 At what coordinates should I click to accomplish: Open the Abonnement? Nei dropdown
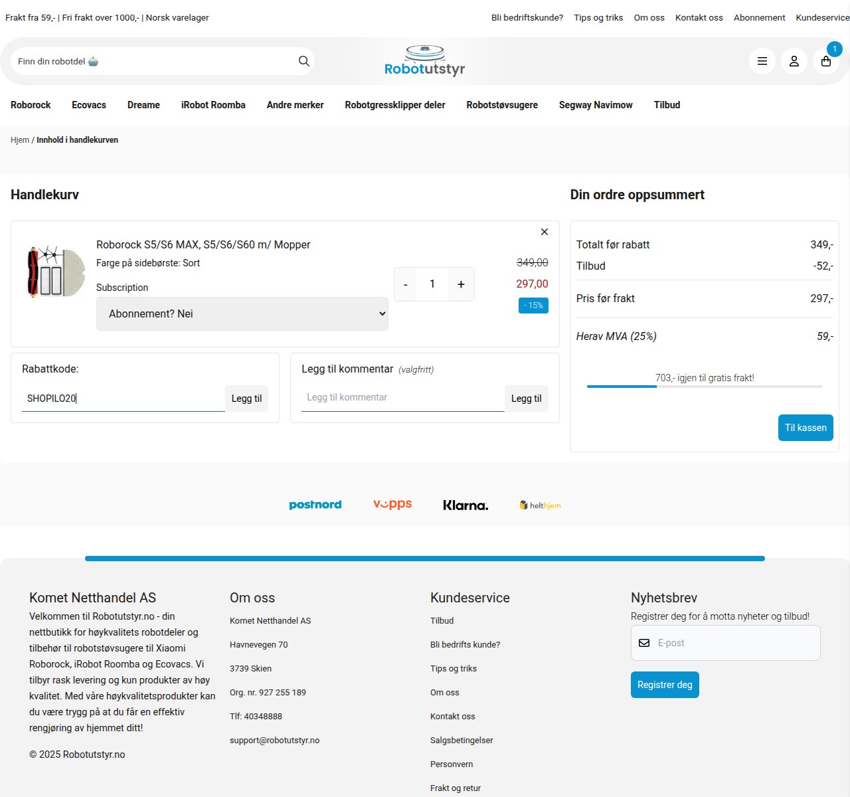click(242, 313)
